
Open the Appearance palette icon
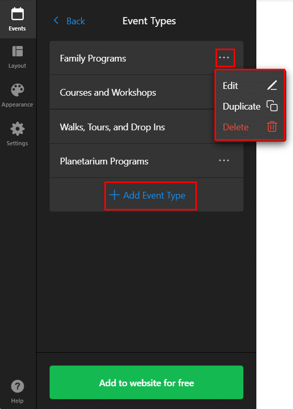[x=18, y=90]
